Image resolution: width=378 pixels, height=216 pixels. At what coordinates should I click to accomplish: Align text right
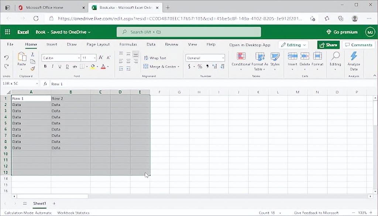coord(136,62)
